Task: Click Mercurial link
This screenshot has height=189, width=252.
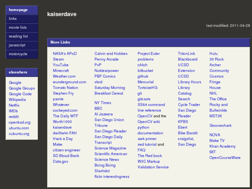Action: point(146,82)
